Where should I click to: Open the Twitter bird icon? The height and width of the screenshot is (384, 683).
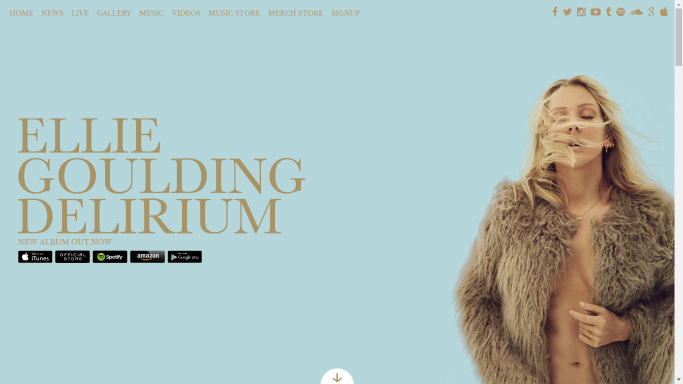tap(567, 12)
